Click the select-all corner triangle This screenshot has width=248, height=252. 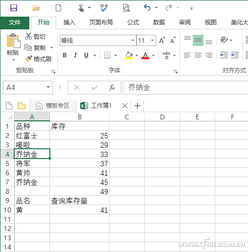(x=10, y=117)
